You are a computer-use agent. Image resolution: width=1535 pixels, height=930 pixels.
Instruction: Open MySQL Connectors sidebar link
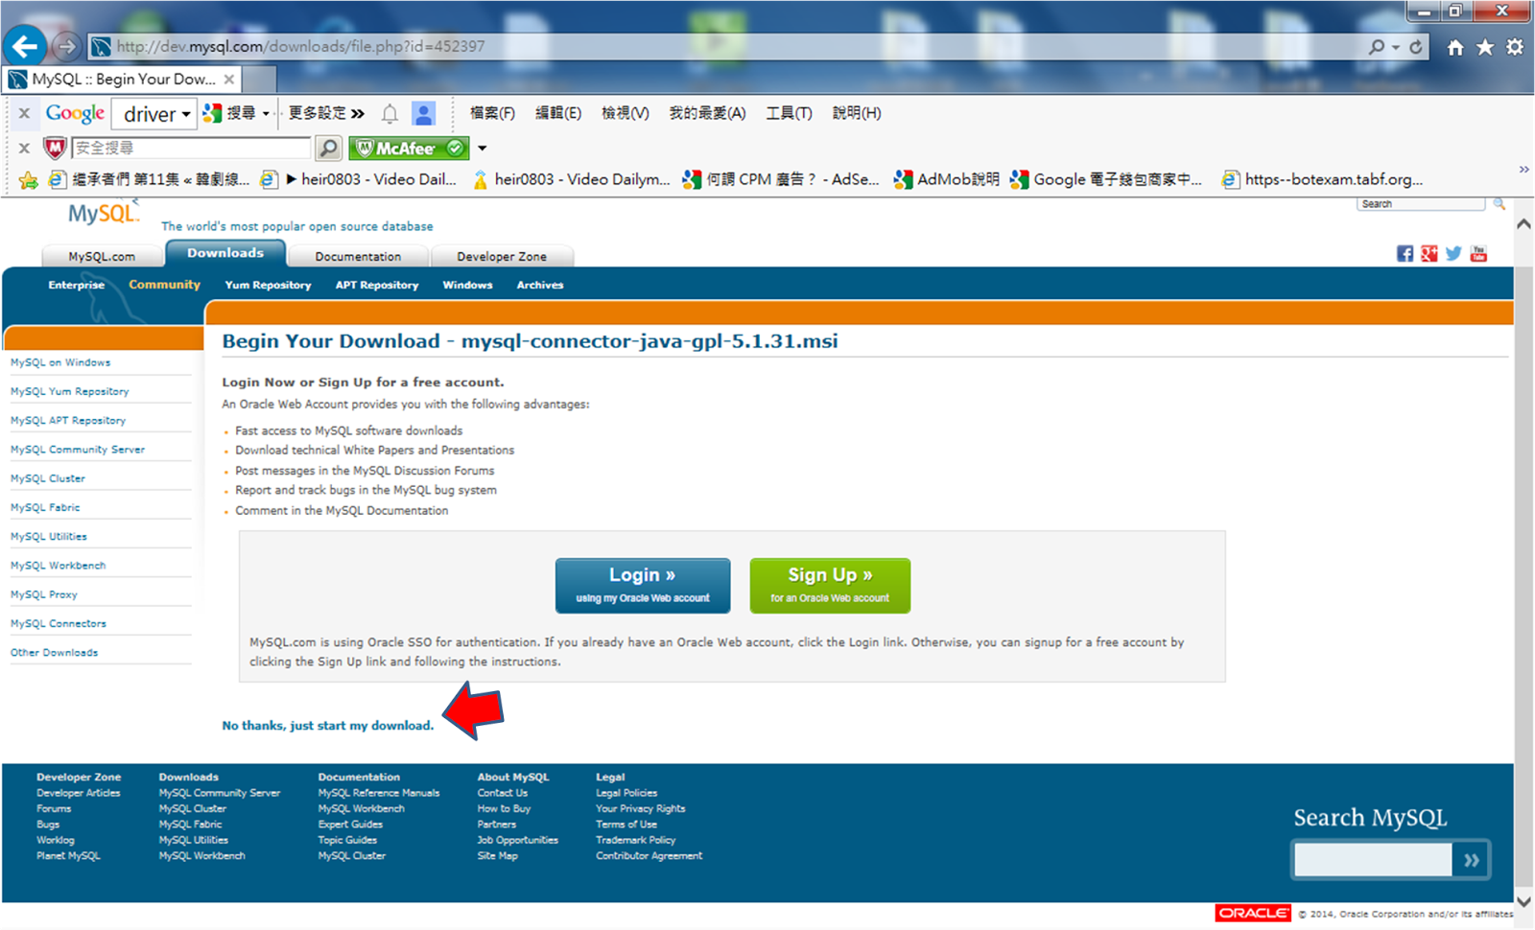pos(59,623)
